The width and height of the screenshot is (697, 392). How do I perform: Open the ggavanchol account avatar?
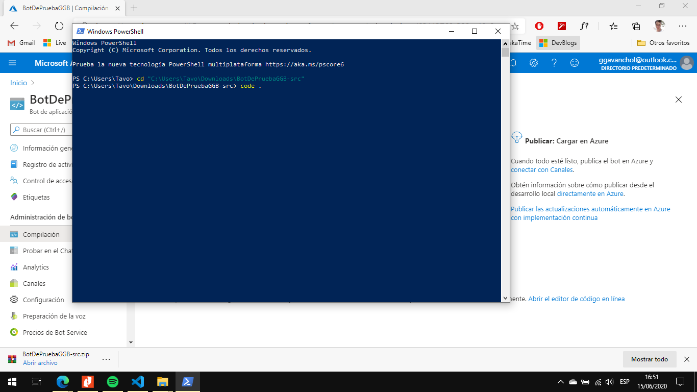(686, 63)
